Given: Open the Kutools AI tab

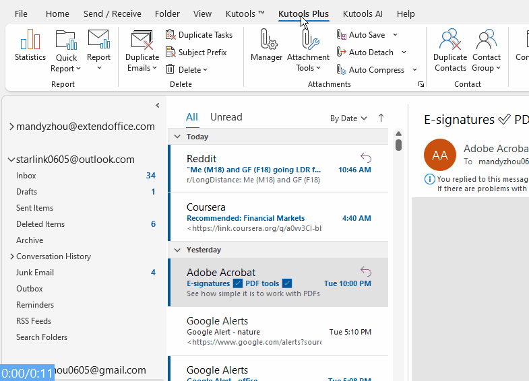Looking at the screenshot, I should click(x=363, y=14).
